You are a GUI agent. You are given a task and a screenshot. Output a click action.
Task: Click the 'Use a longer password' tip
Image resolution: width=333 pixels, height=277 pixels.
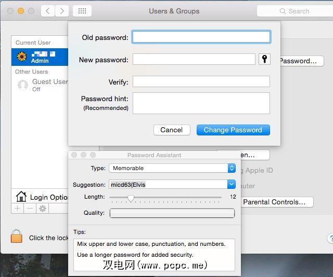pyautogui.click(x=135, y=255)
